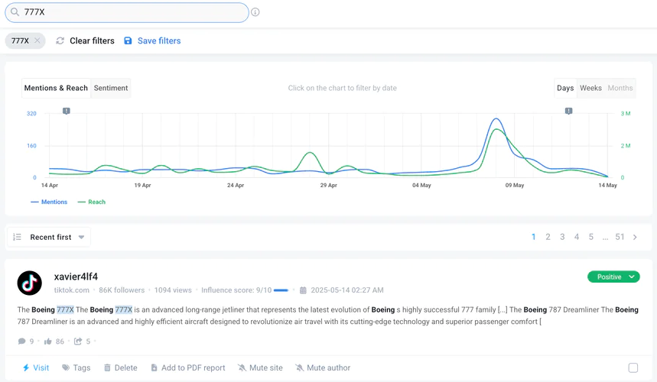The height and width of the screenshot is (382, 657).
Task: Click the '86K followers' text
Action: click(122, 290)
